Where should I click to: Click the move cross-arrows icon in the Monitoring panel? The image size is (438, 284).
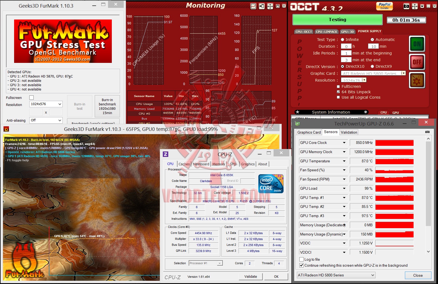[270, 6]
